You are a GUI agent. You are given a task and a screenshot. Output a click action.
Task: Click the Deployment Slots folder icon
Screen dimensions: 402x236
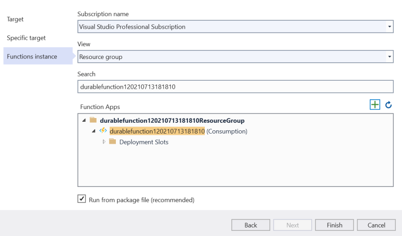coord(113,142)
